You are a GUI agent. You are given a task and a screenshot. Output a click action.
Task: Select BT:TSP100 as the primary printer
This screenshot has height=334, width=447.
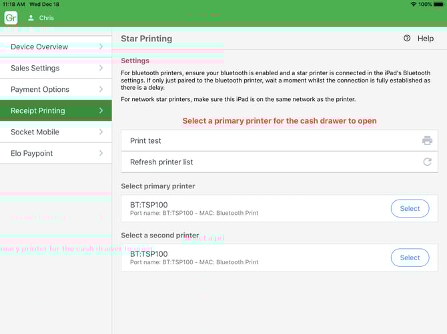pyautogui.click(x=410, y=208)
